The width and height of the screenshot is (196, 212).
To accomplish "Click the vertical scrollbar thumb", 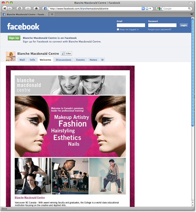I will pyautogui.click(x=193, y=72).
